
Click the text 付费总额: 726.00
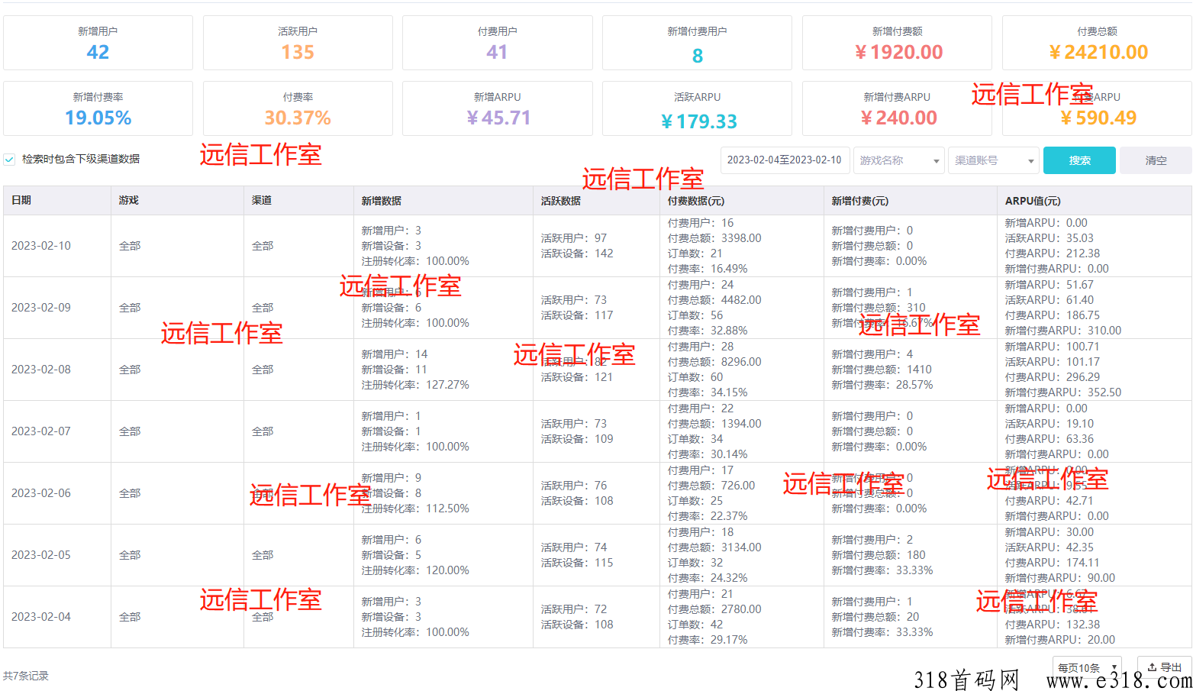[711, 486]
